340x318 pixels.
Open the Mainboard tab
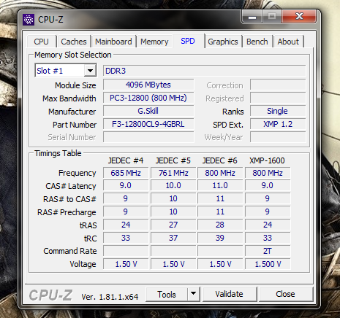pyautogui.click(x=113, y=42)
